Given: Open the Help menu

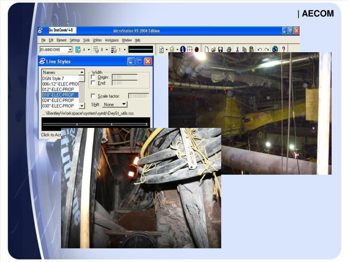Looking at the screenshot, I should (138, 40).
